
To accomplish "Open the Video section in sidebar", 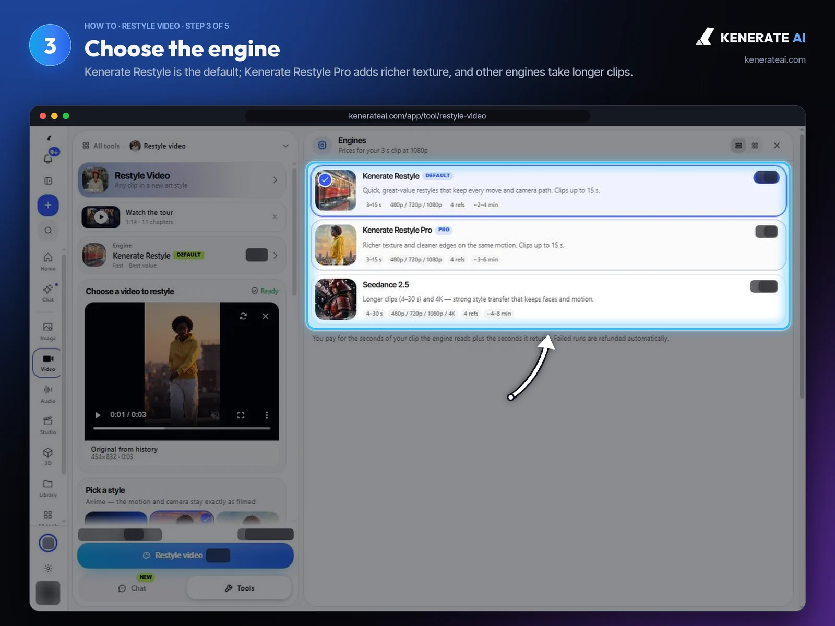I will (47, 363).
